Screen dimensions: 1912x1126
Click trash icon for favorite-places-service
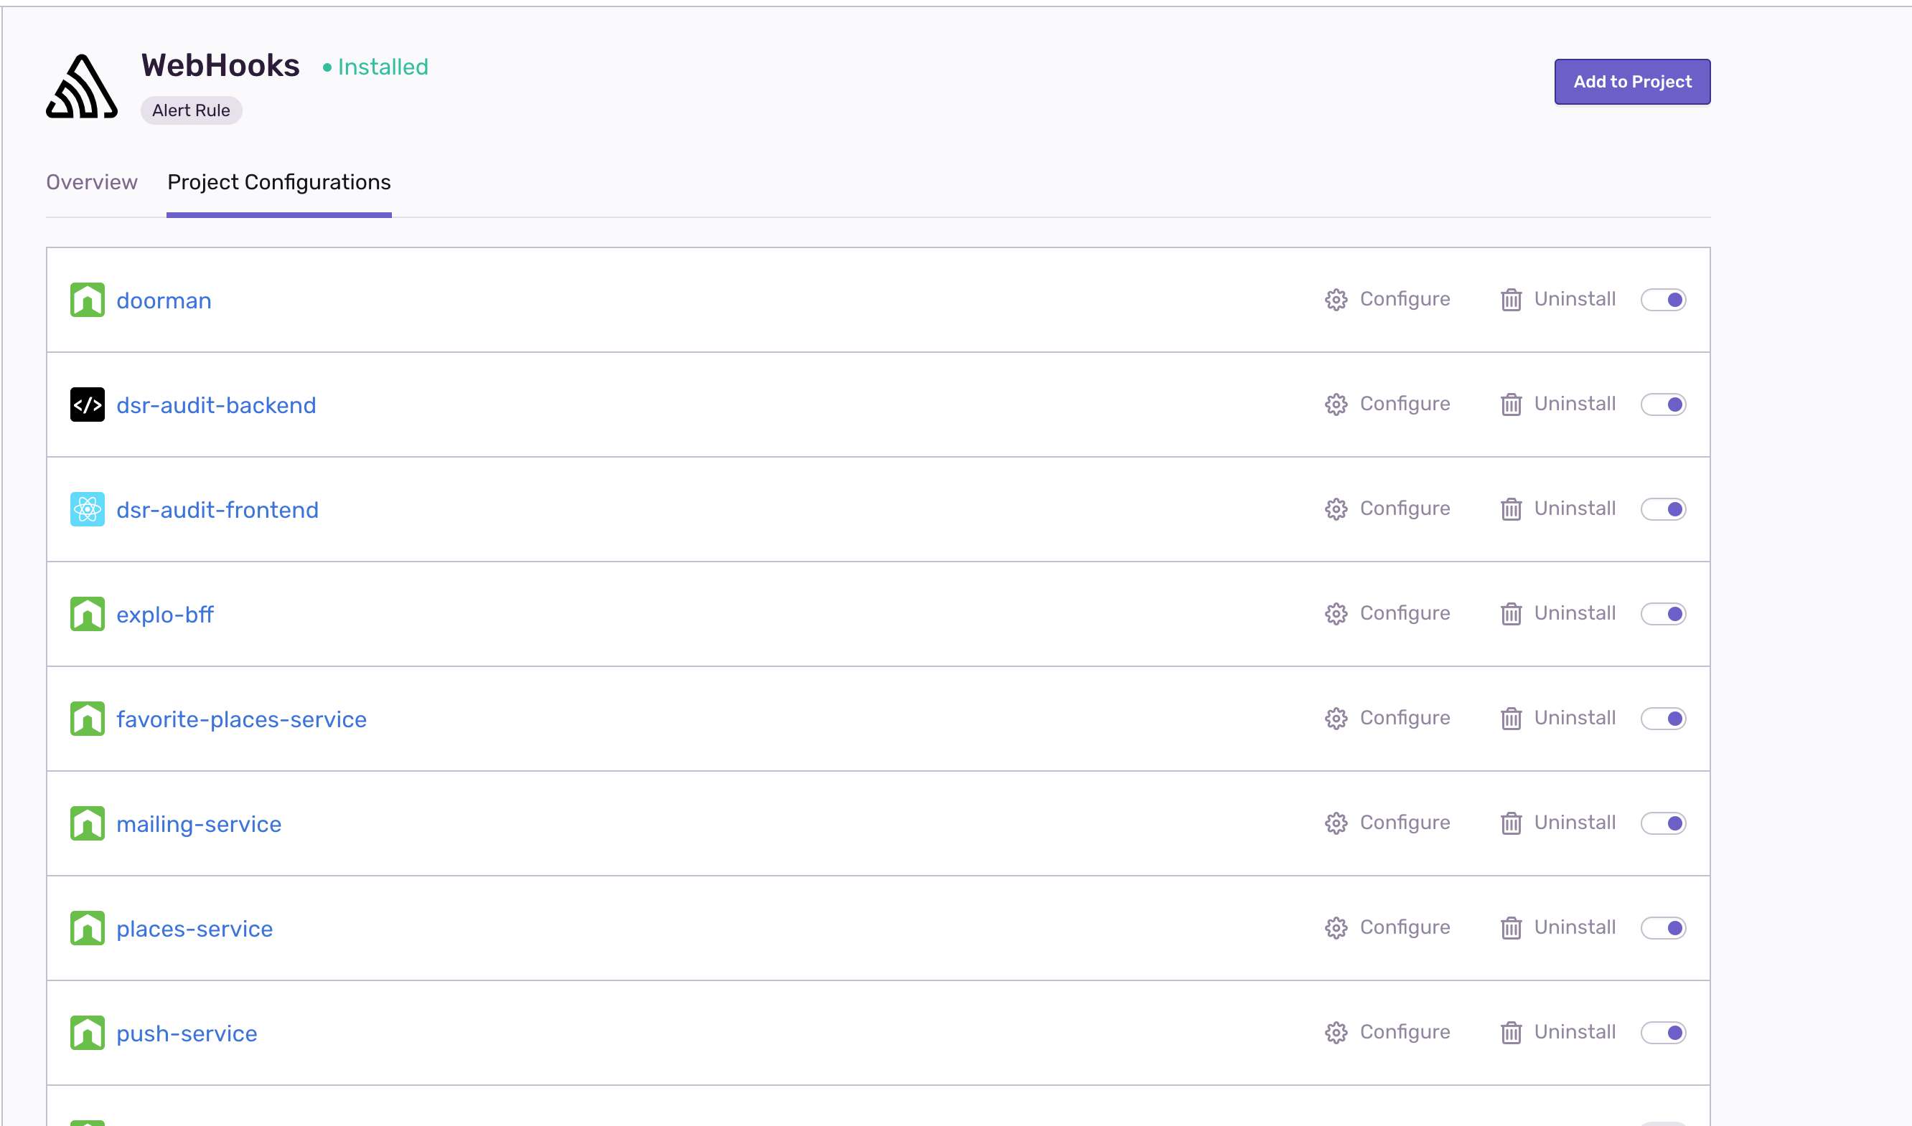tap(1510, 719)
